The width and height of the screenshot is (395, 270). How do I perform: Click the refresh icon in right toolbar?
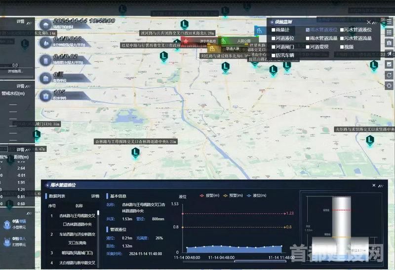(x=389, y=75)
